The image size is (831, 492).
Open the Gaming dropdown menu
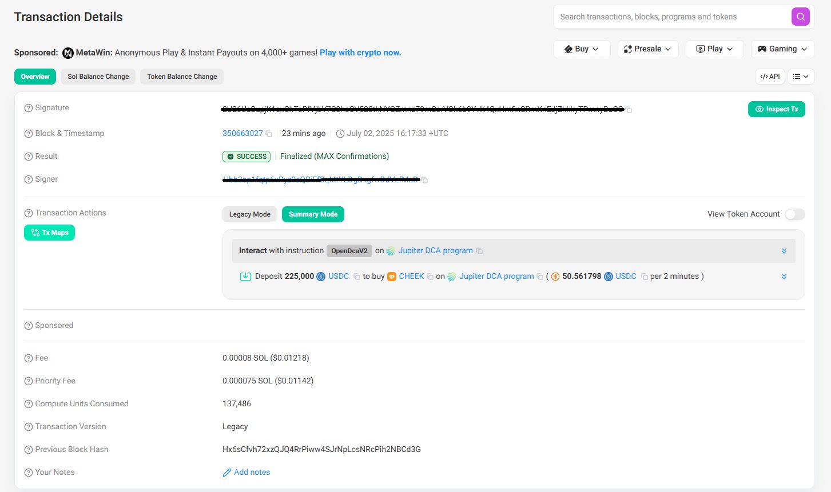783,49
